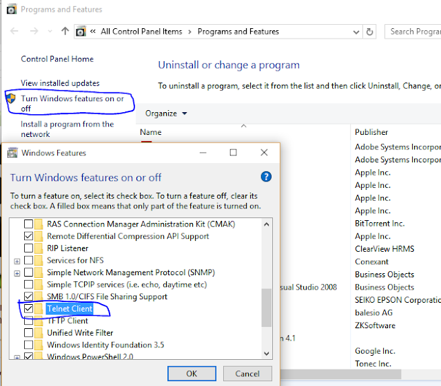441x386 pixels.
Task: Select the Conexant publisher row
Action: pyautogui.click(x=371, y=262)
